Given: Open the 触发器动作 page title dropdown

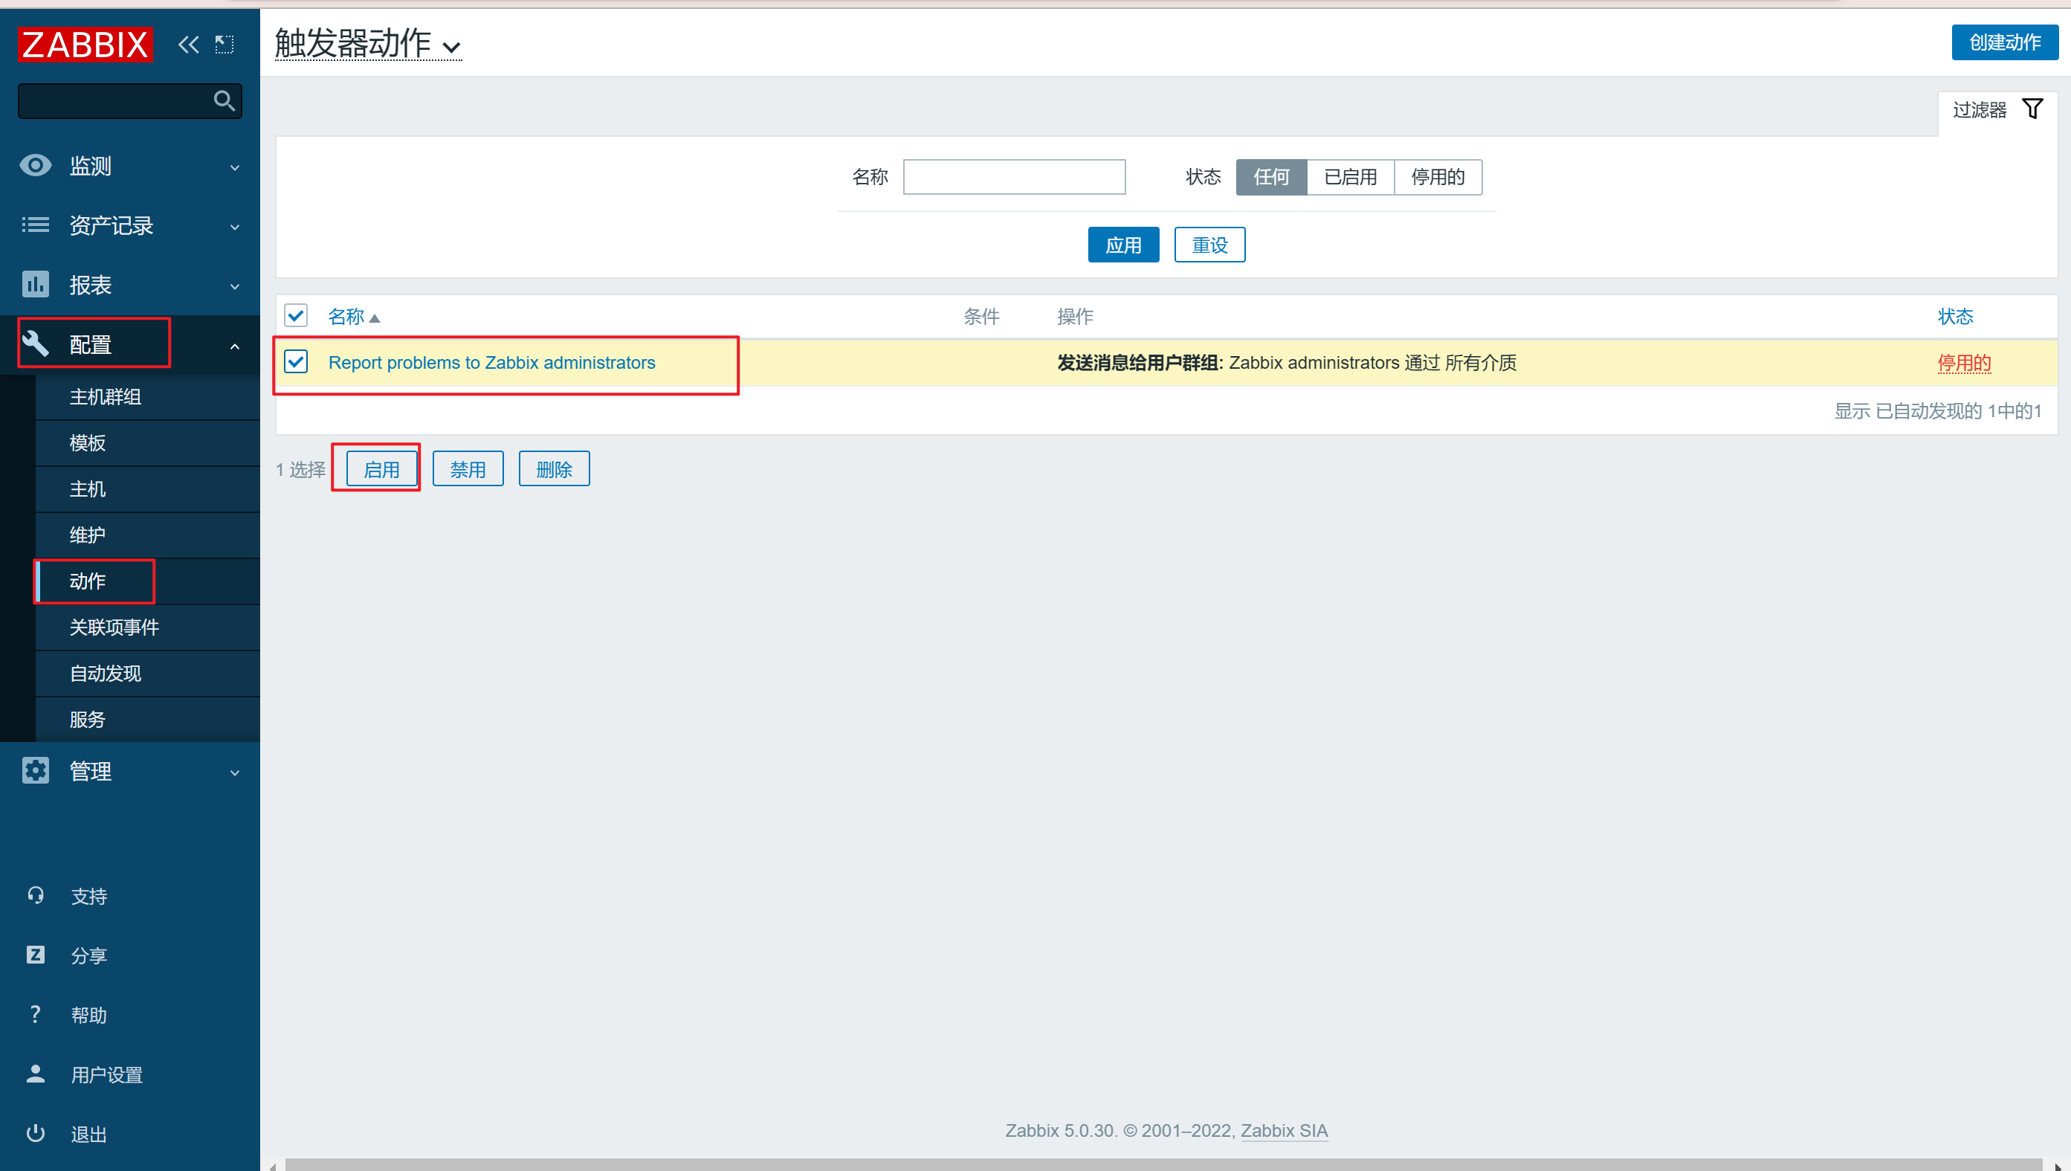Looking at the screenshot, I should tap(368, 43).
